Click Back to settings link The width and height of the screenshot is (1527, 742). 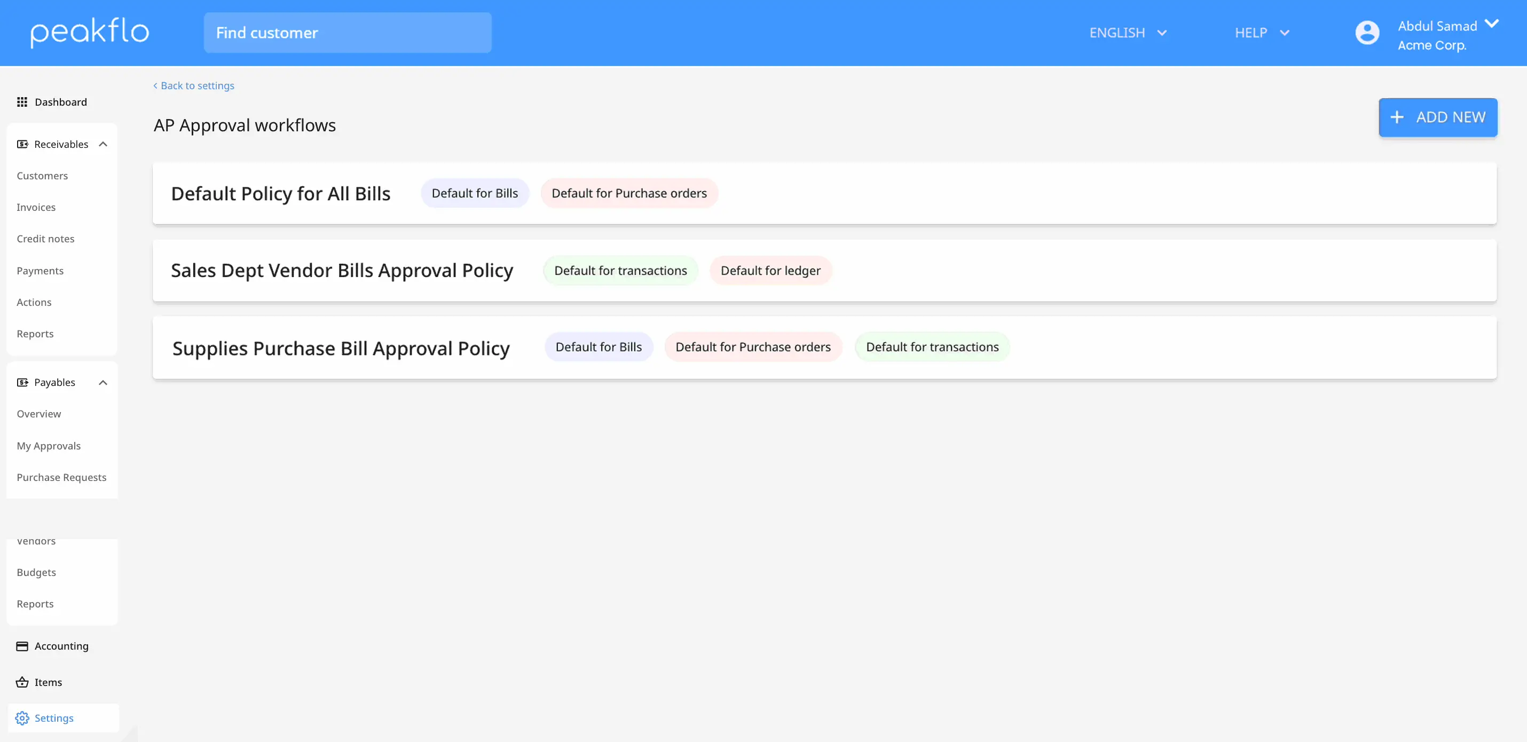pyautogui.click(x=193, y=85)
